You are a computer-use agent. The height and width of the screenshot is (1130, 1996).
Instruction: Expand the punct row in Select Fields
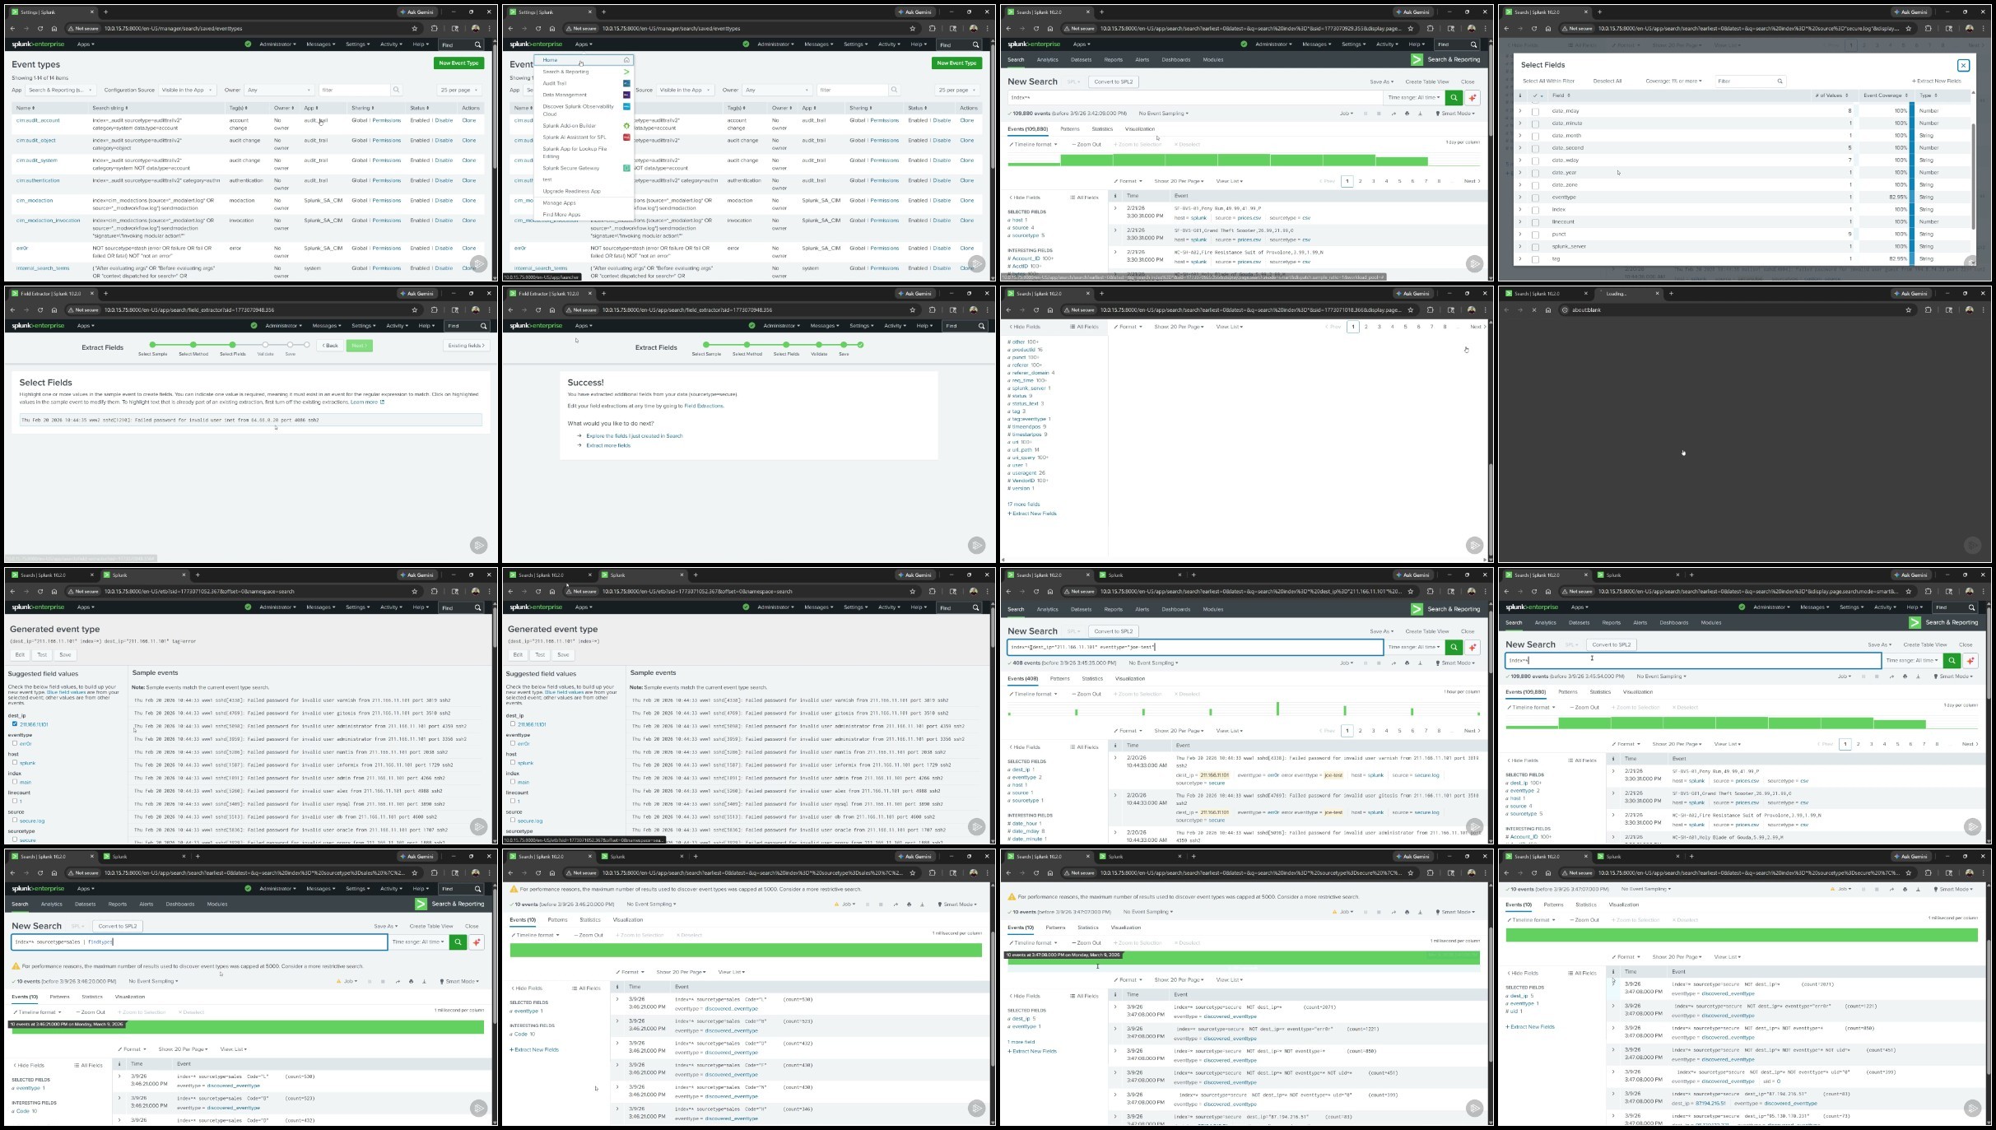pos(1519,234)
